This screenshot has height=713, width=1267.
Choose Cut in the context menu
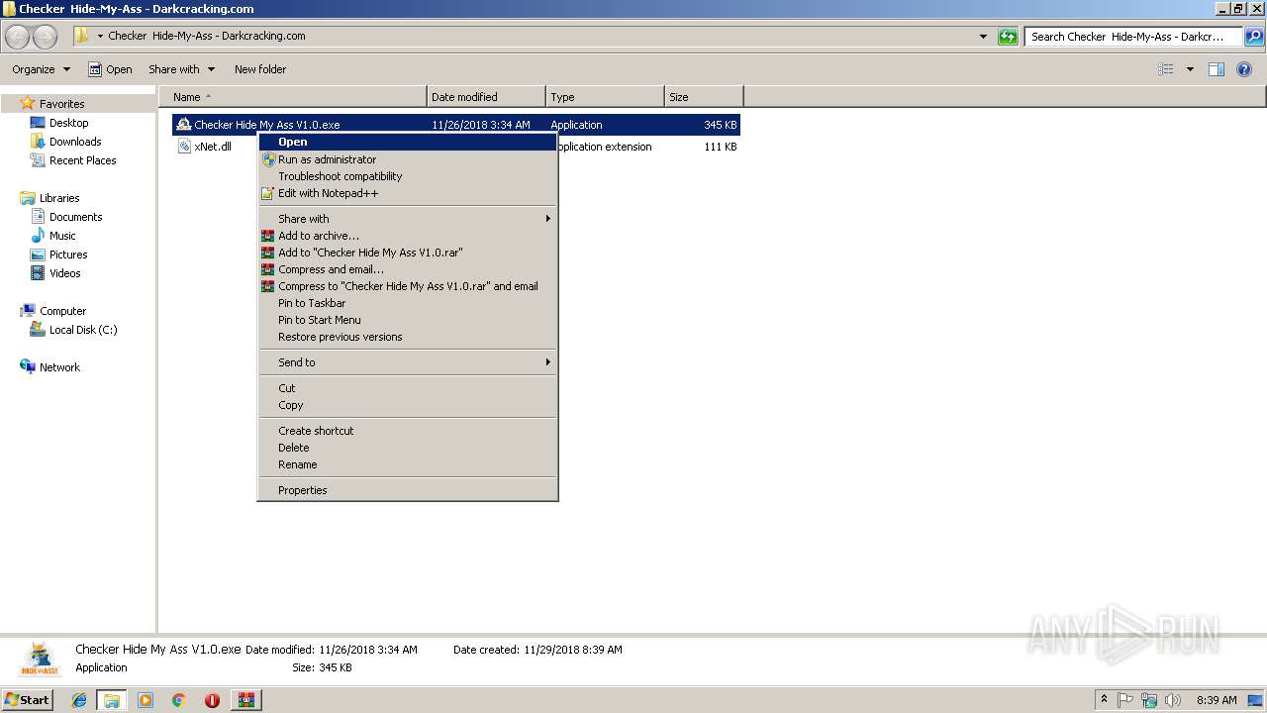[408, 388]
